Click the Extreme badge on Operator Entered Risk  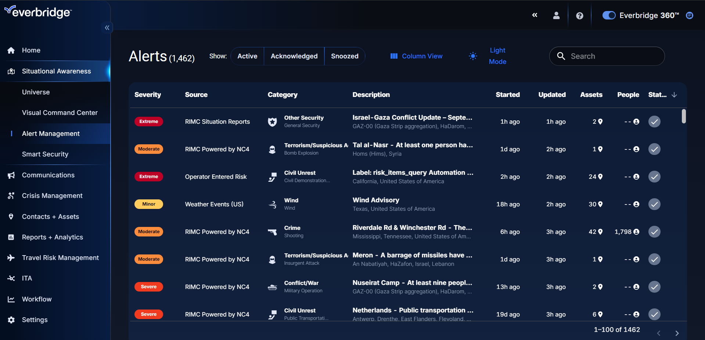coord(149,177)
